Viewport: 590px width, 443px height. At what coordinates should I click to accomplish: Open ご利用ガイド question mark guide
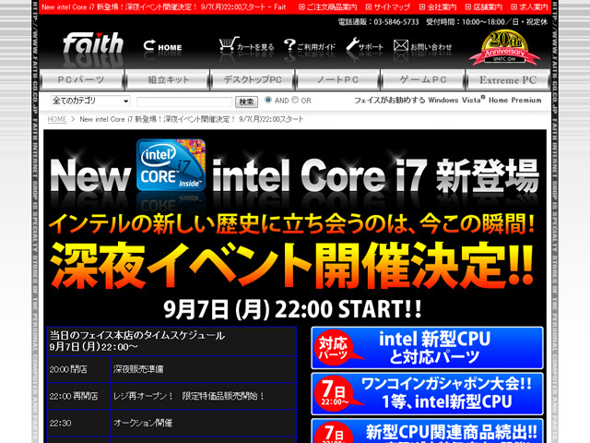click(x=310, y=46)
